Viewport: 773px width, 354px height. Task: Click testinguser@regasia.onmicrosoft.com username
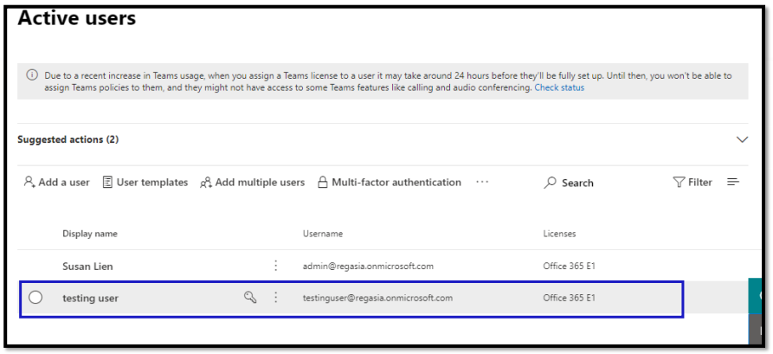point(377,298)
